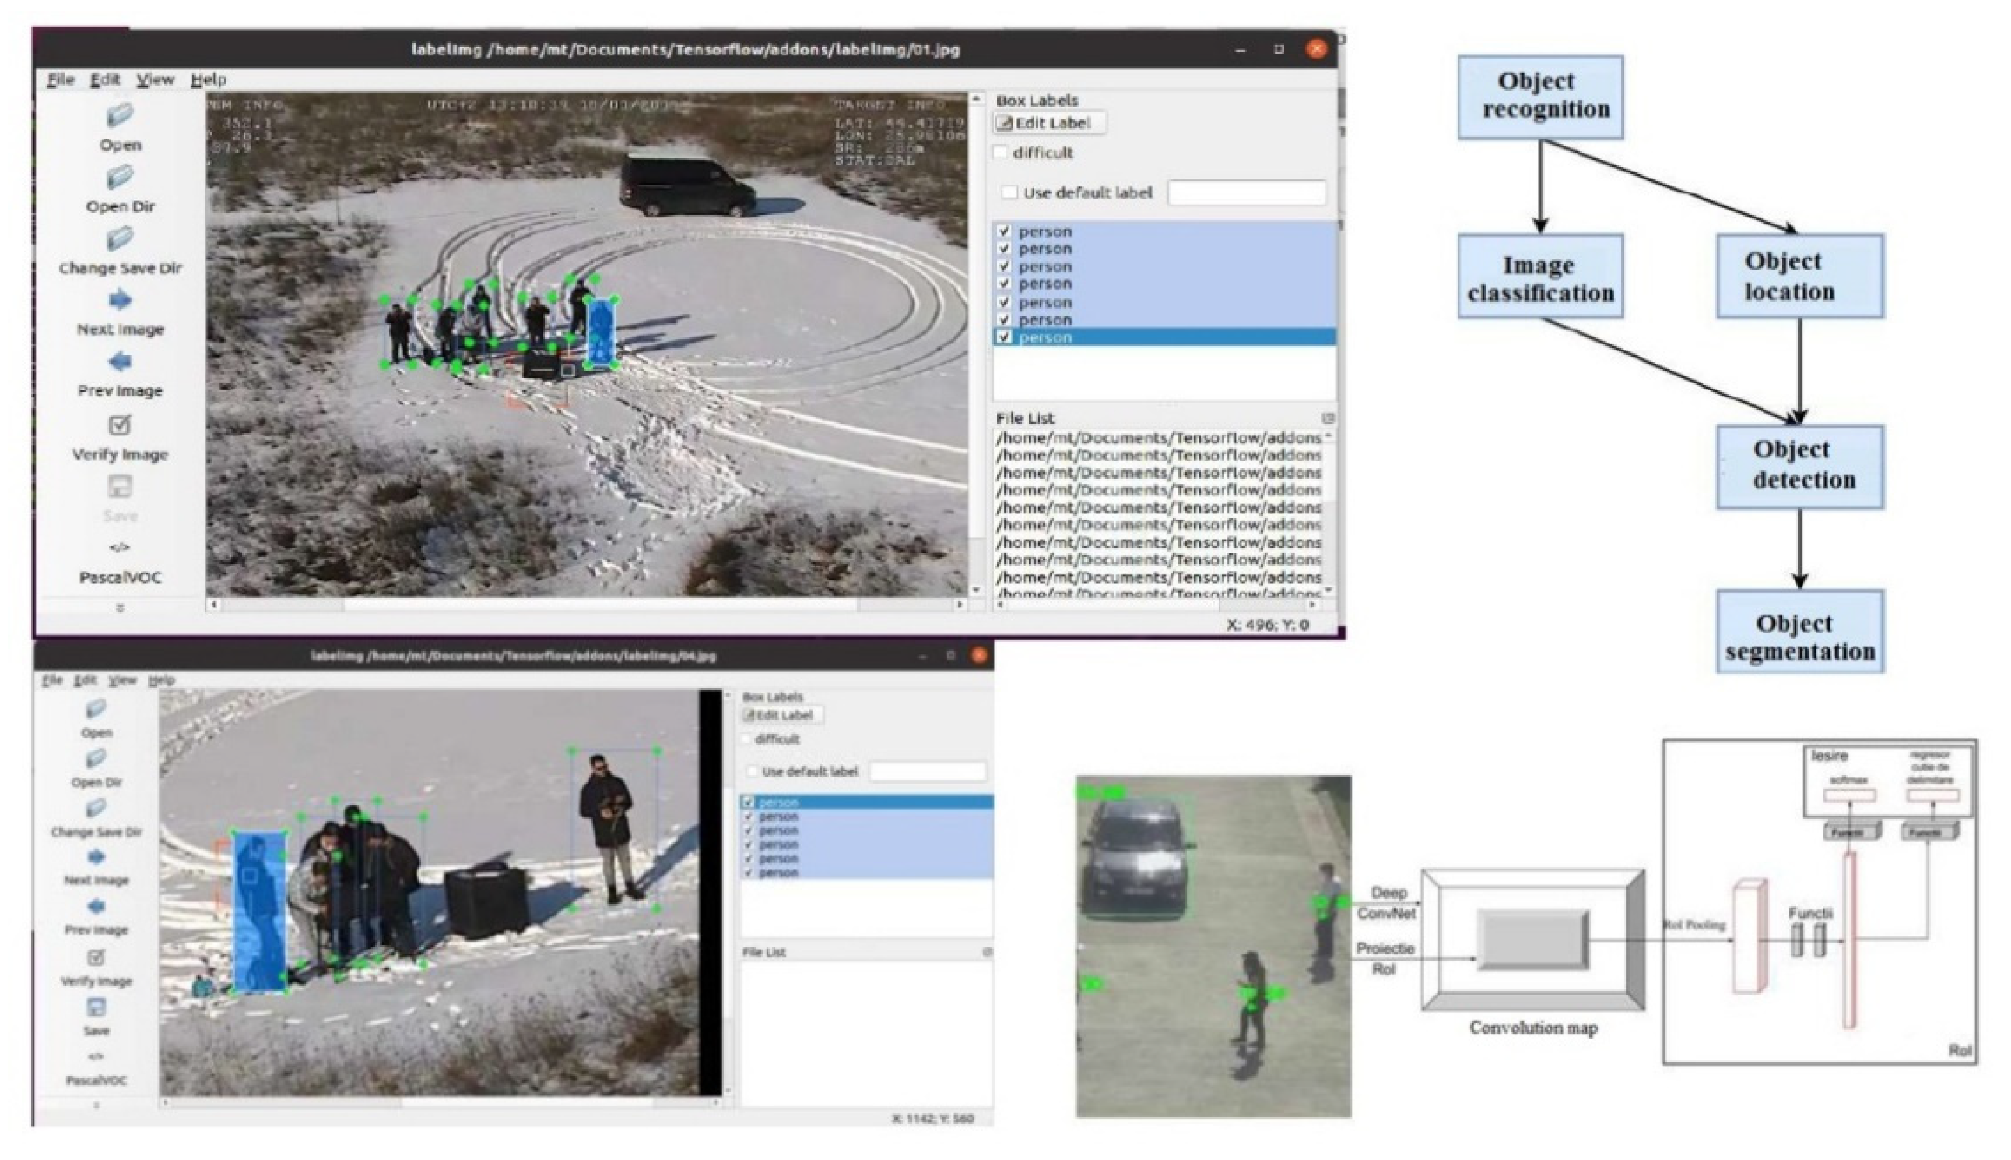Switch PascalVOC format icon in top window
Viewport: 2011px width, 1160px height.
coord(120,548)
